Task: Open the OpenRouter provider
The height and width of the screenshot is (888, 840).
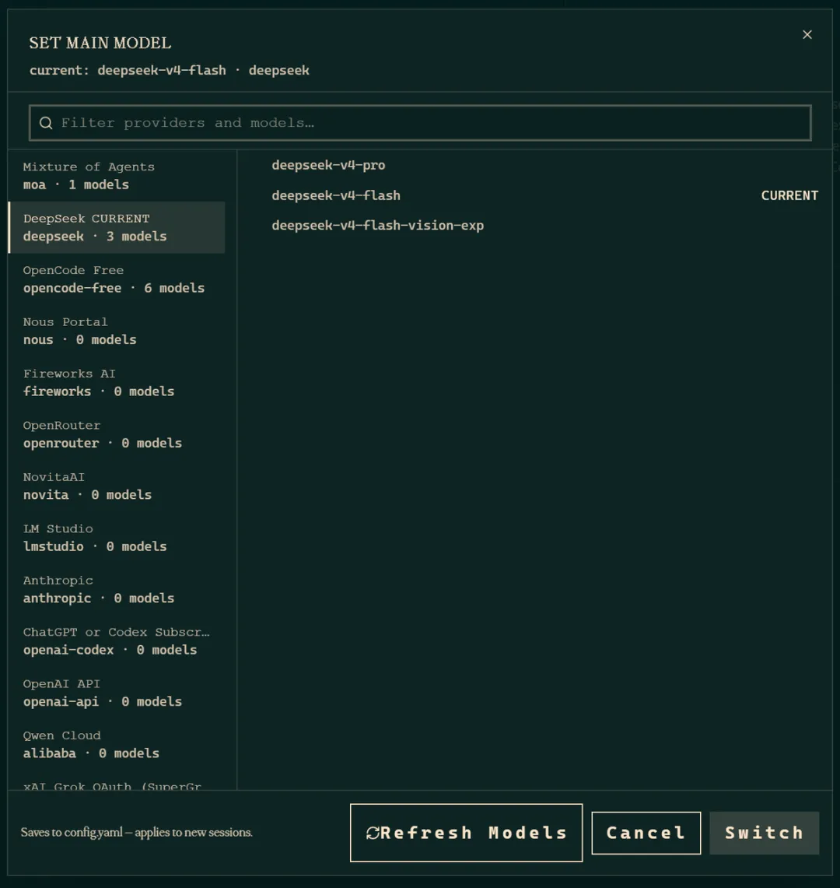Action: pos(117,433)
